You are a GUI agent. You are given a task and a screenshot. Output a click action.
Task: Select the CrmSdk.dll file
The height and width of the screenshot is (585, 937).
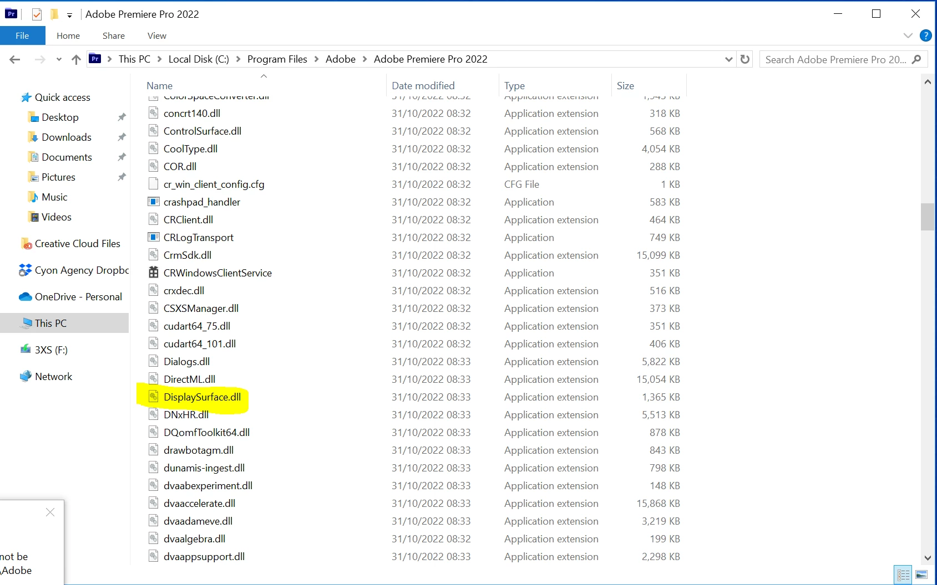[188, 255]
